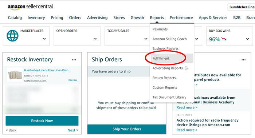Click the Ship Your Orders button
The image size is (255, 138).
127,129
